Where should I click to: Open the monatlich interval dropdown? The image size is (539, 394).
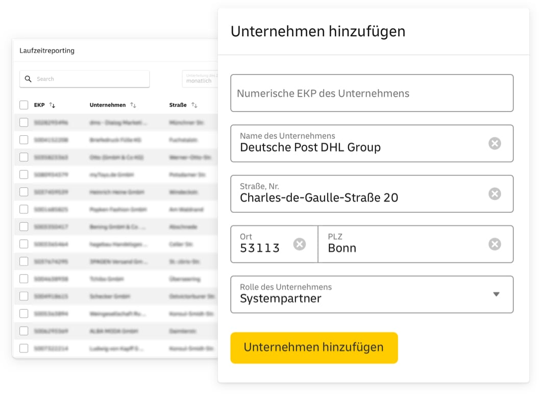tap(200, 79)
